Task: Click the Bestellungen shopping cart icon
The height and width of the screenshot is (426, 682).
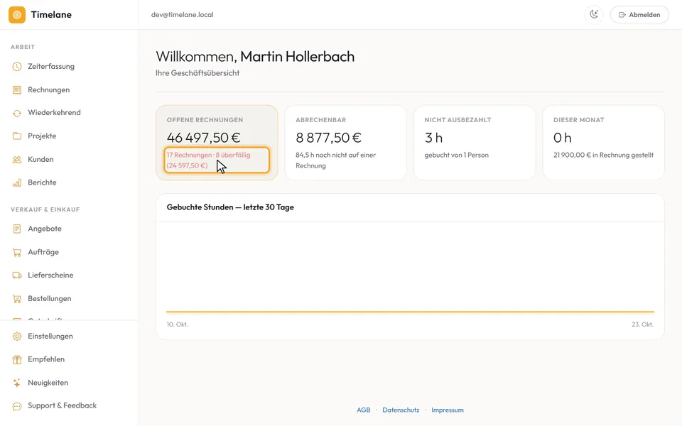Action: point(17,299)
